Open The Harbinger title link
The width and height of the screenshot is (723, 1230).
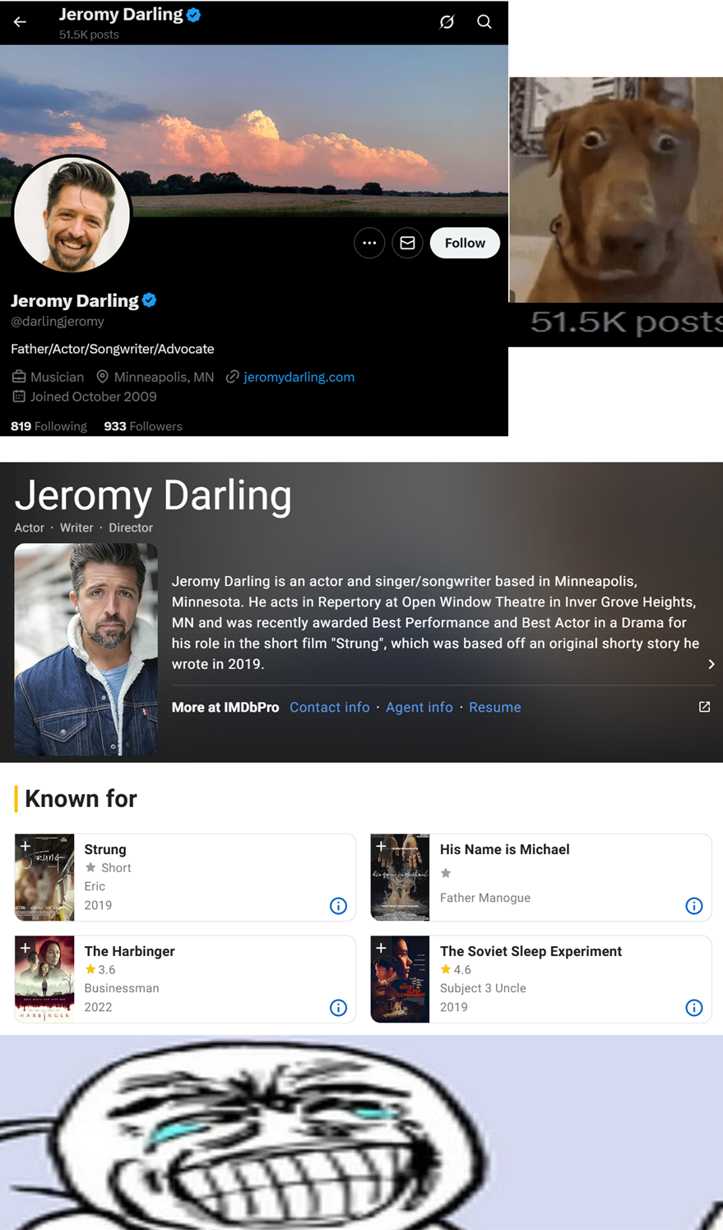[x=130, y=951]
